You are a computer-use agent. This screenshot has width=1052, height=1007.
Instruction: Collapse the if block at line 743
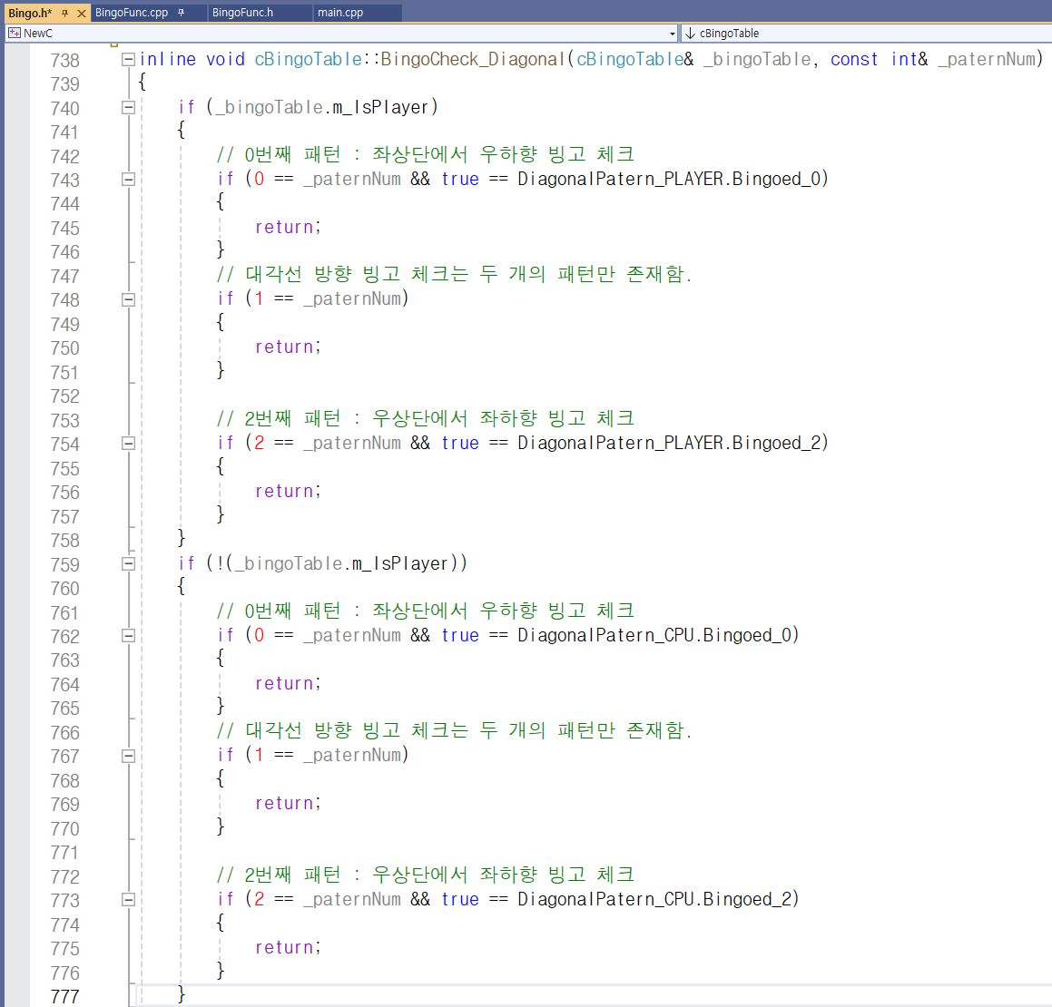pyautogui.click(x=128, y=179)
